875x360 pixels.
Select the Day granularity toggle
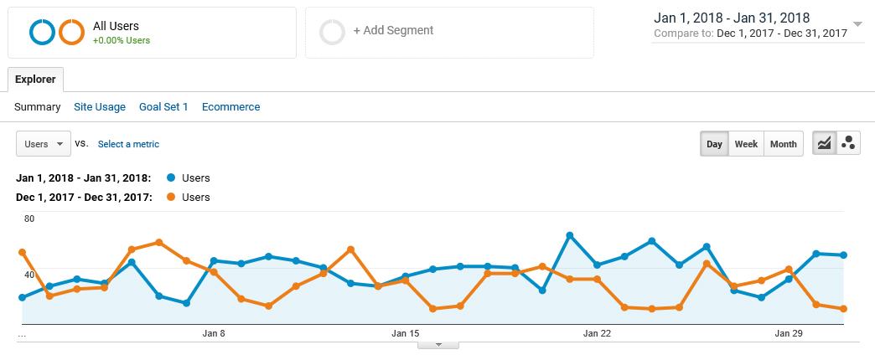(714, 144)
